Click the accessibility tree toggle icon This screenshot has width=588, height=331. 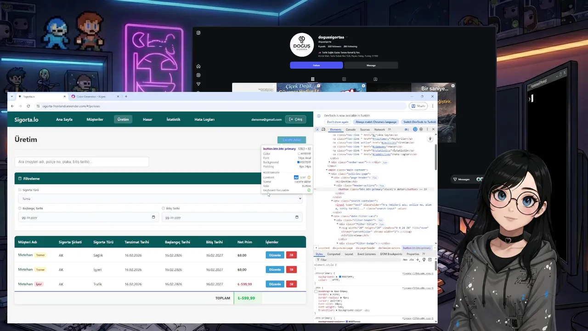[x=430, y=139]
